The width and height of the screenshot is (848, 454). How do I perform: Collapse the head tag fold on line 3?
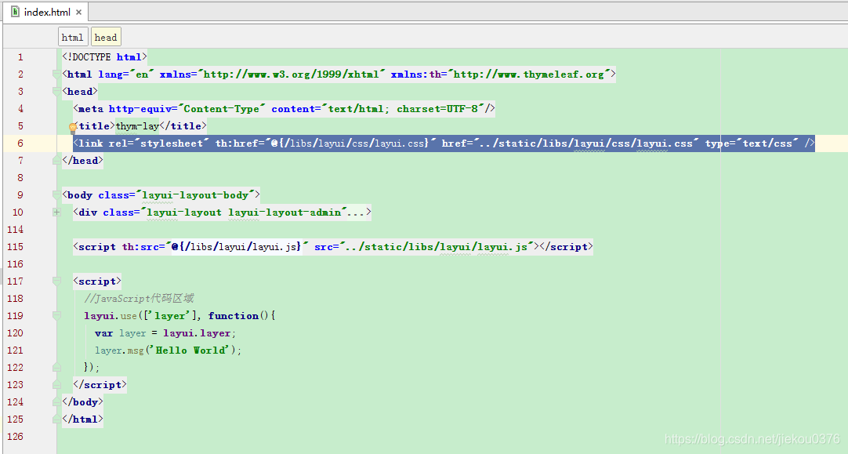[56, 92]
